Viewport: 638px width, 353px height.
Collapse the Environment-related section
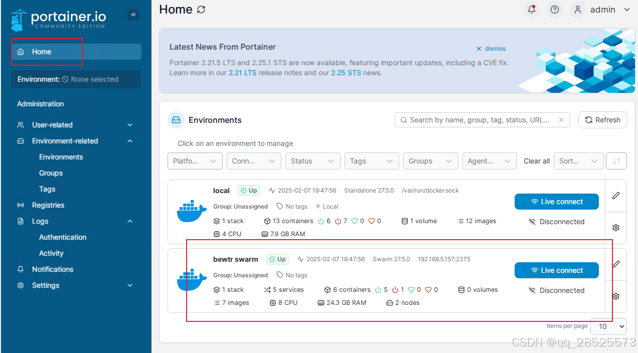[130, 141]
